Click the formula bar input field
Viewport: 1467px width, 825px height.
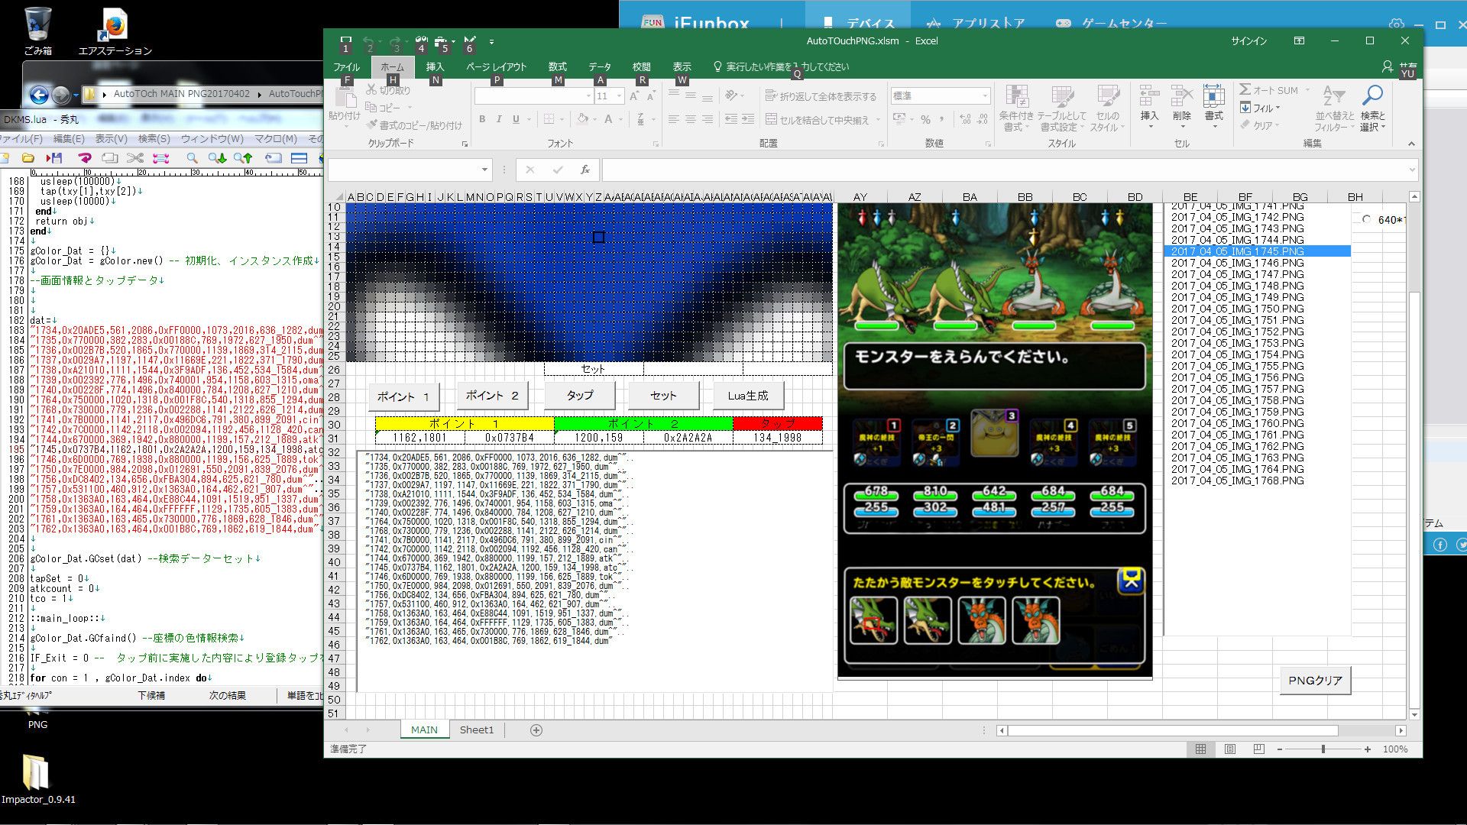click(1009, 170)
